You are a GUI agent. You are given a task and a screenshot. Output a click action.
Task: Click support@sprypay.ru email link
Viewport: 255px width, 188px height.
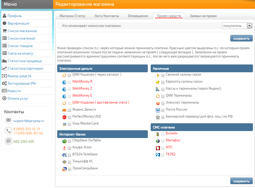pos(29,121)
